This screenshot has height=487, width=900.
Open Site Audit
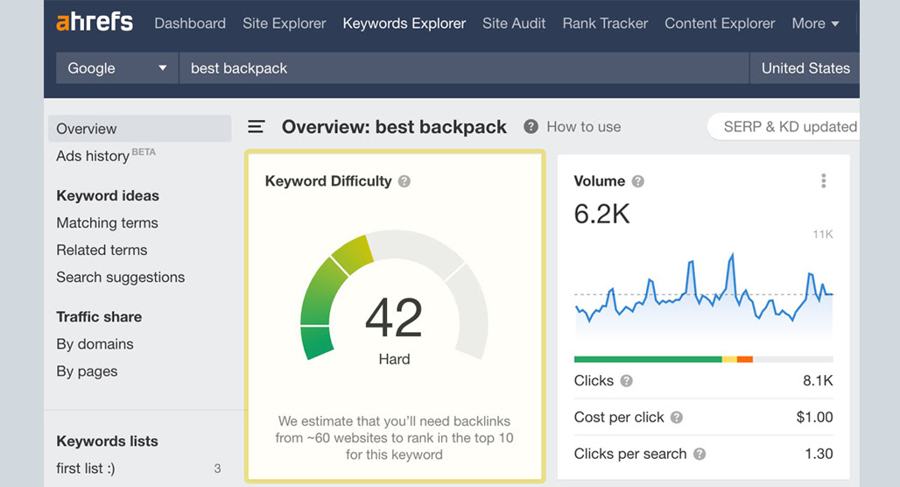point(514,24)
